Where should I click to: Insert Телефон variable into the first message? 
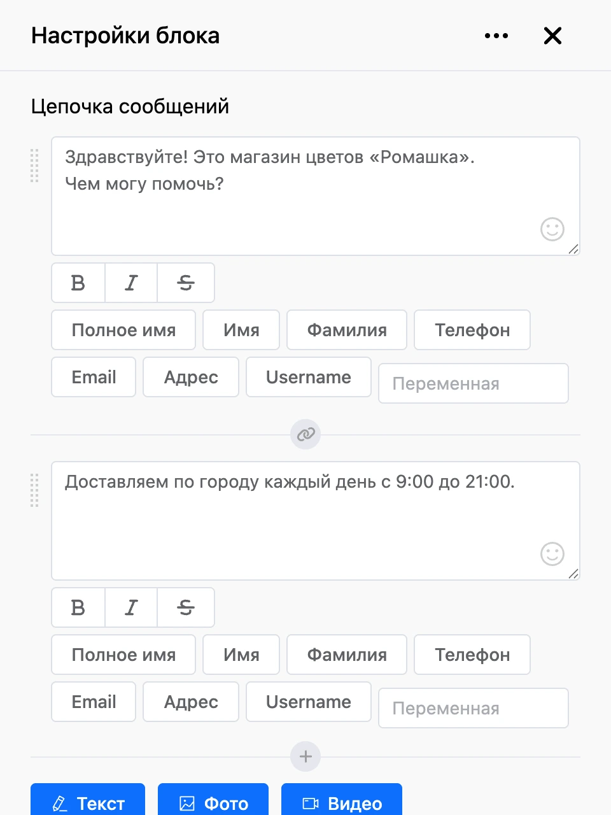point(472,330)
